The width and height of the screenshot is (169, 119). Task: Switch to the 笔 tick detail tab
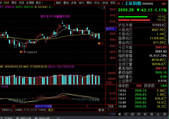coord(120,114)
